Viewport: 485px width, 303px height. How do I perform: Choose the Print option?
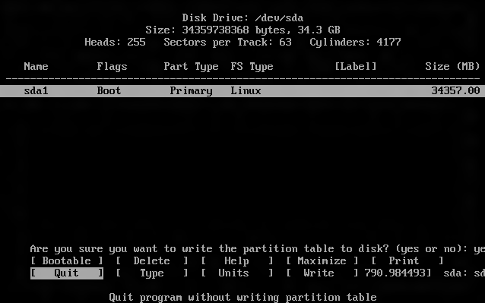[x=407, y=260]
